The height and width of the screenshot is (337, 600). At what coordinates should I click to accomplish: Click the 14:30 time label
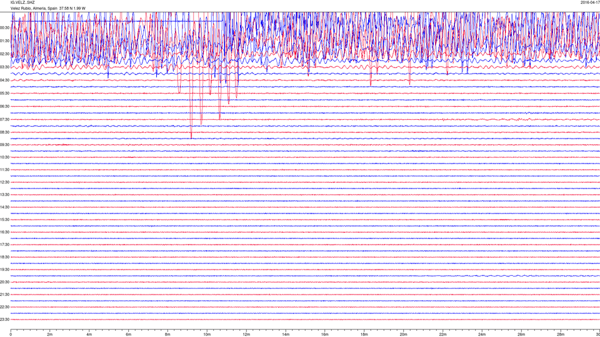point(4,207)
